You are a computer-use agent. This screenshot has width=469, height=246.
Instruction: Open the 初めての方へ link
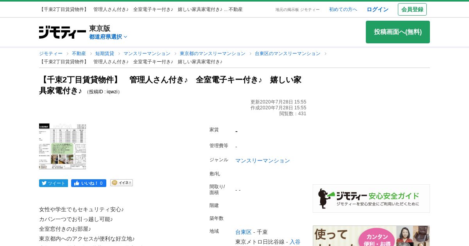tap(343, 9)
